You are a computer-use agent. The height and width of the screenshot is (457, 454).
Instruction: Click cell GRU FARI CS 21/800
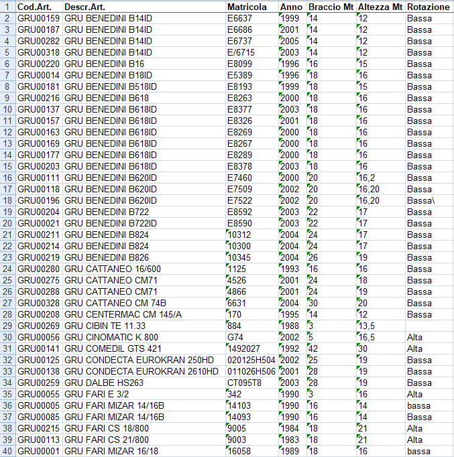[x=144, y=440]
